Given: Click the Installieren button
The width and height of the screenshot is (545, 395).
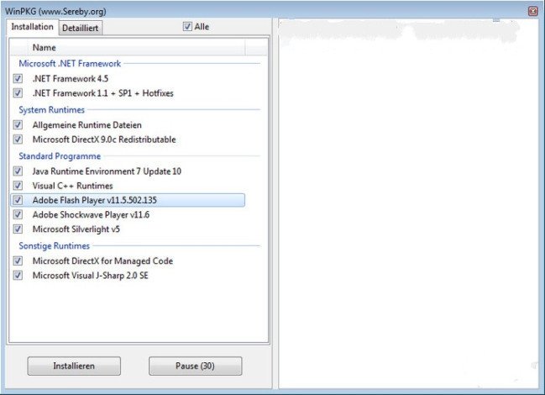Looking at the screenshot, I should (x=74, y=366).
